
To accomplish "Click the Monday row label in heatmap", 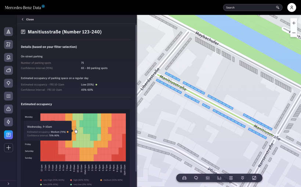I will 29,117.
